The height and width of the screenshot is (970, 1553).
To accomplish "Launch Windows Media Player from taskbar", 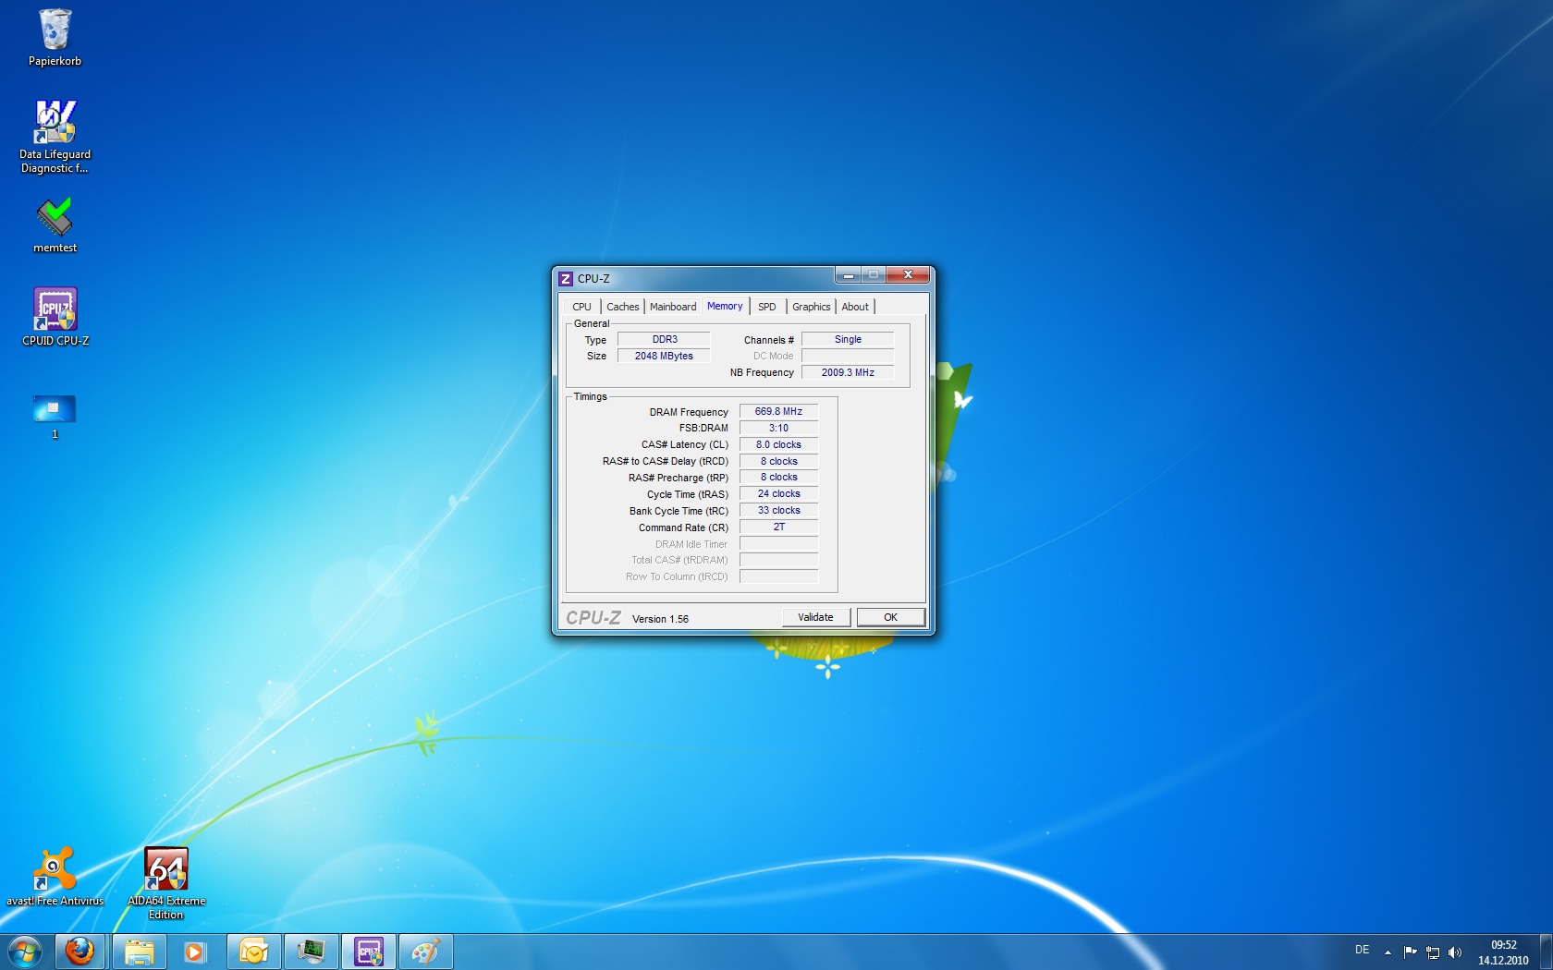I will 194,951.
